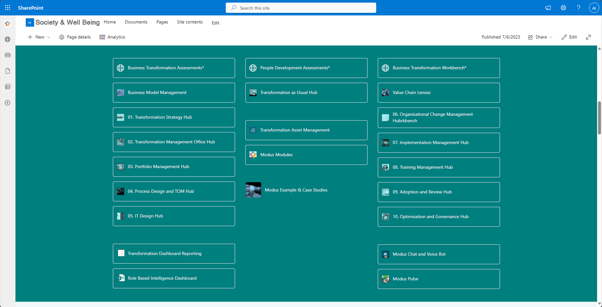Click the Modus Example & Case Studies thumbnail
This screenshot has height=307, width=602.
[253, 190]
